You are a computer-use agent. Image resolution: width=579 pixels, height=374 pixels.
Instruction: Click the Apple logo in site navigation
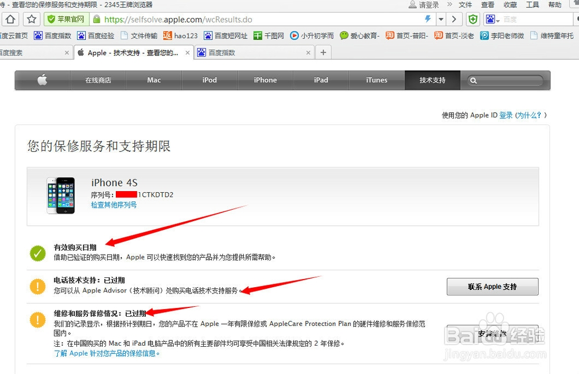click(42, 80)
